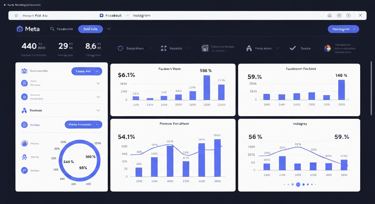The height and width of the screenshot is (204, 375).
Task: Expand the Futtrp aores chevron
Action: coord(278,48)
